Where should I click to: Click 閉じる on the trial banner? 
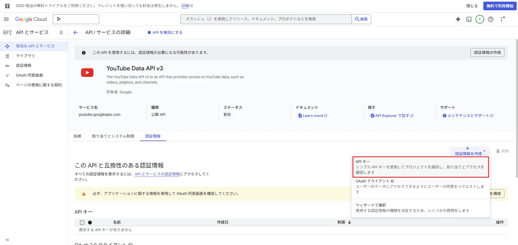(472, 6)
